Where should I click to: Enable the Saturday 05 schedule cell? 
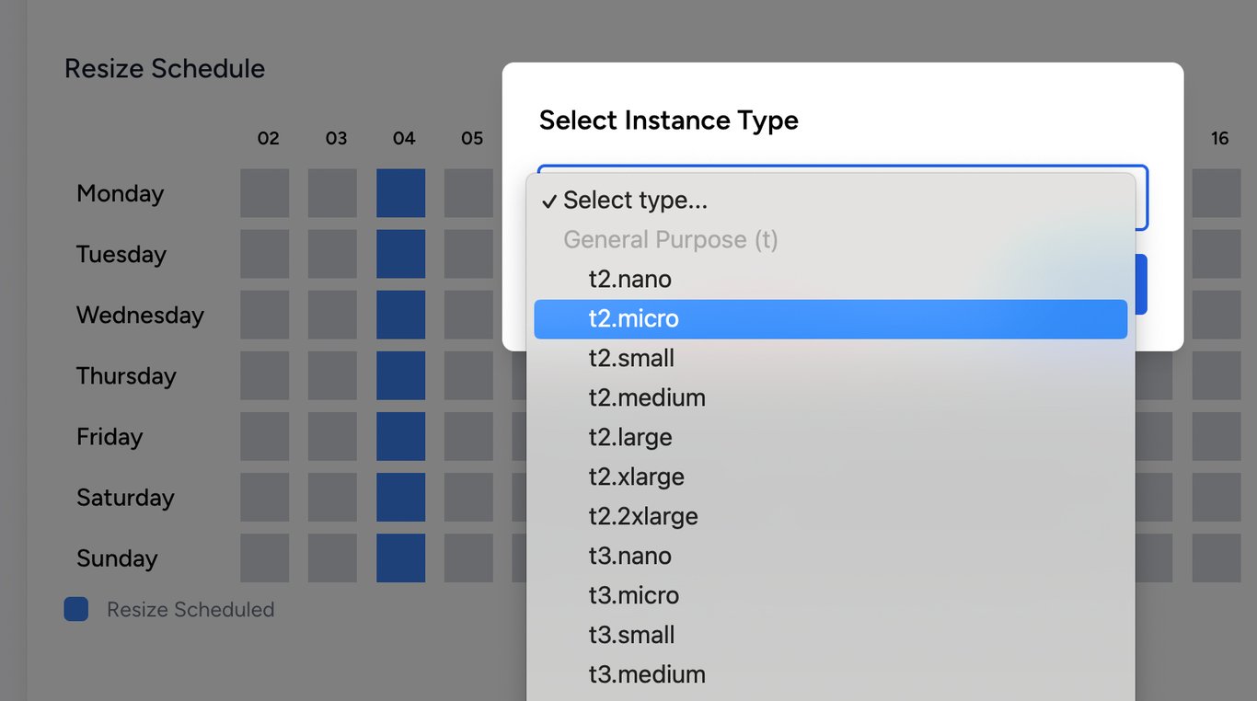pos(468,498)
